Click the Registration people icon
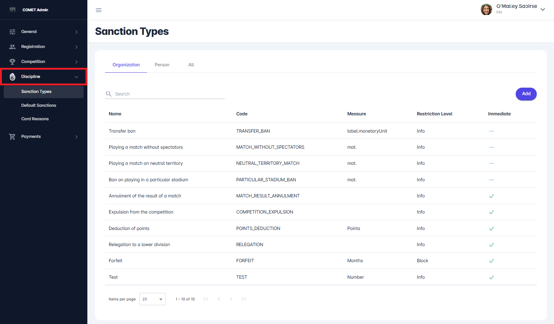This screenshot has height=324, width=554. (x=12, y=47)
